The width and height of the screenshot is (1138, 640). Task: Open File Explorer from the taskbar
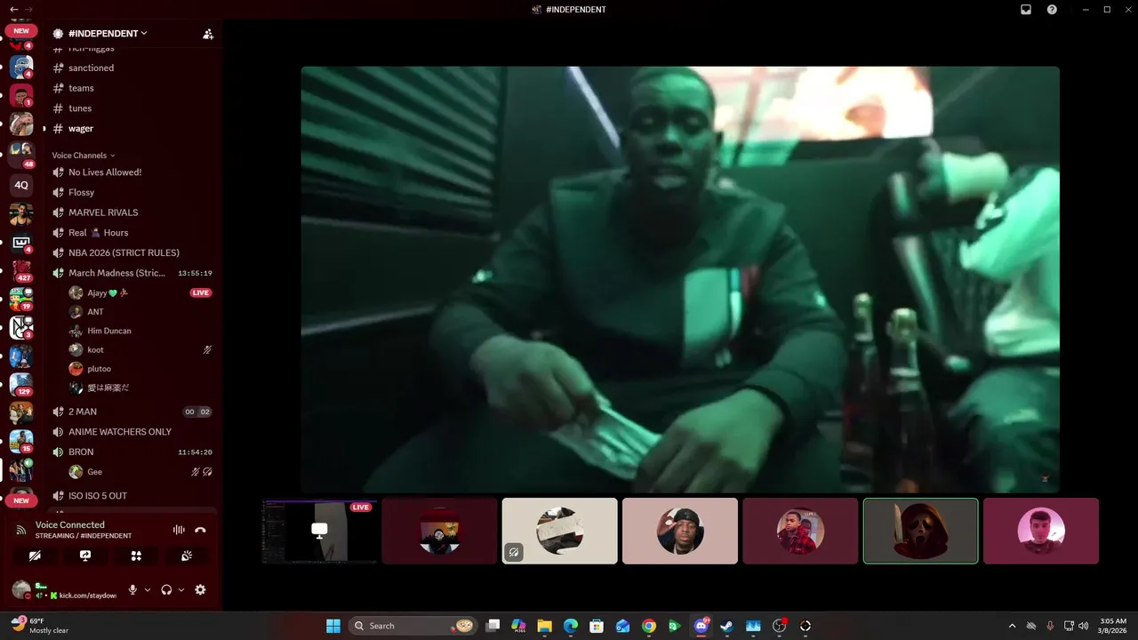544,626
